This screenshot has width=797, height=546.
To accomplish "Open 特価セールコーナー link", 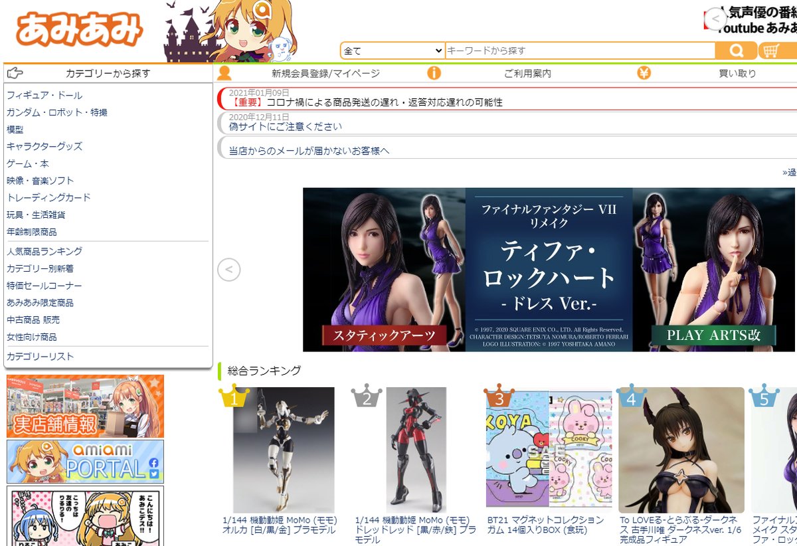I will (44, 286).
